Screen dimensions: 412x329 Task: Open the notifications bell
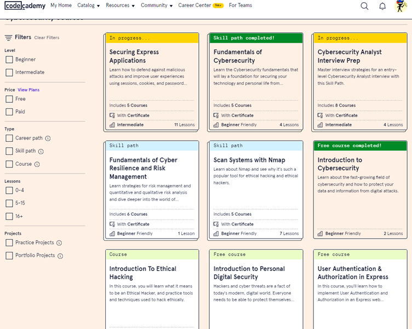click(x=382, y=6)
